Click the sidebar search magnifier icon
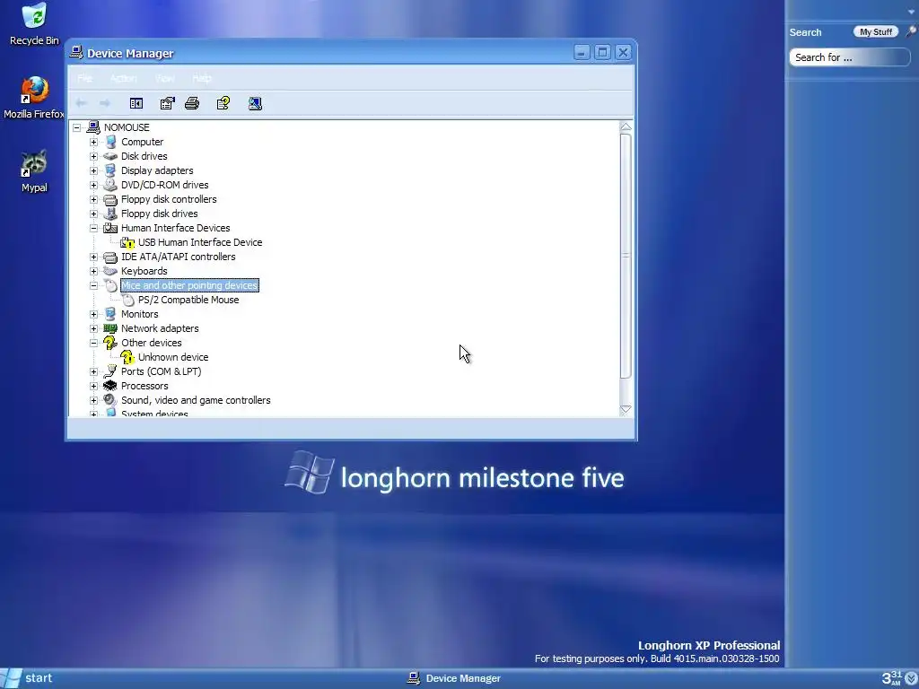 911,32
